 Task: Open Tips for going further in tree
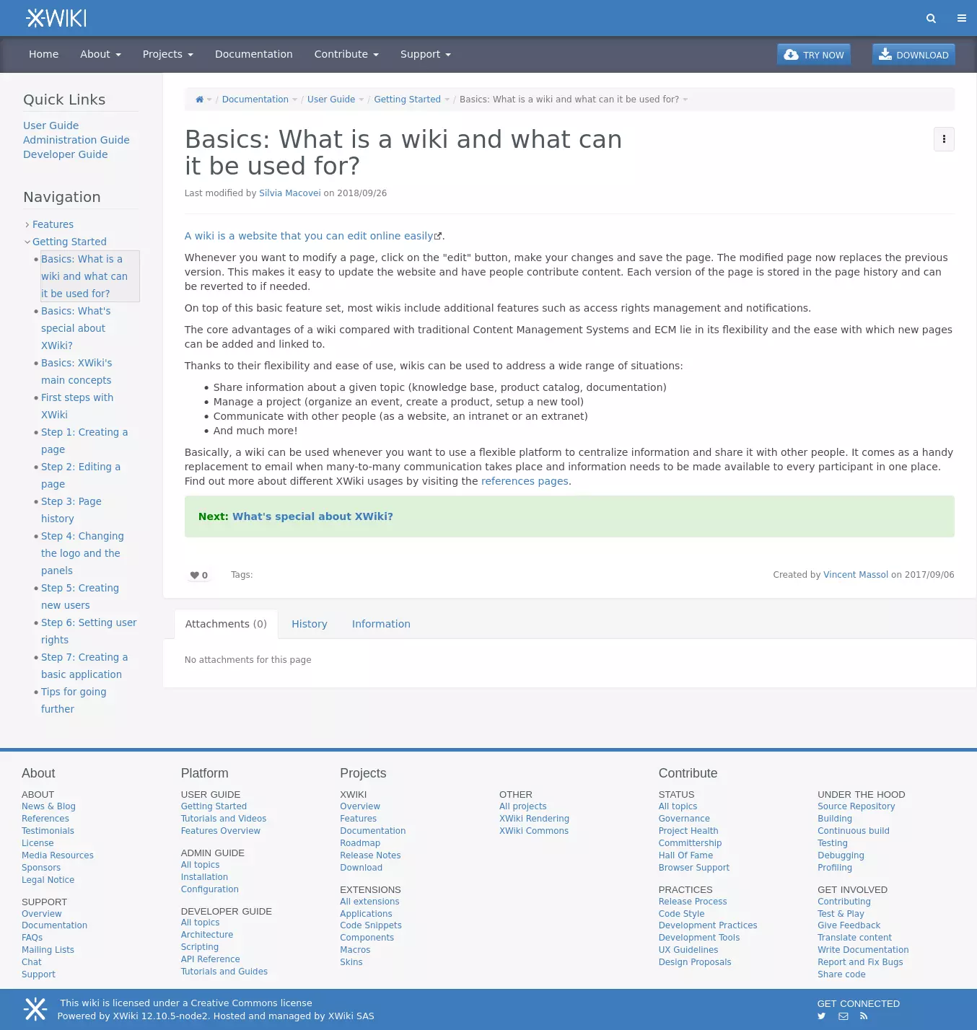[74, 700]
